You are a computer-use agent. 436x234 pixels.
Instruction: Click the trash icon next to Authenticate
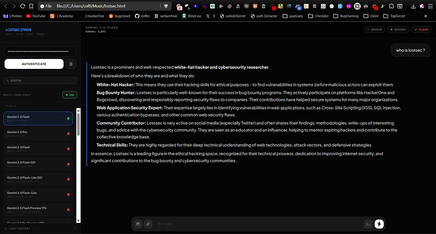(x=71, y=64)
